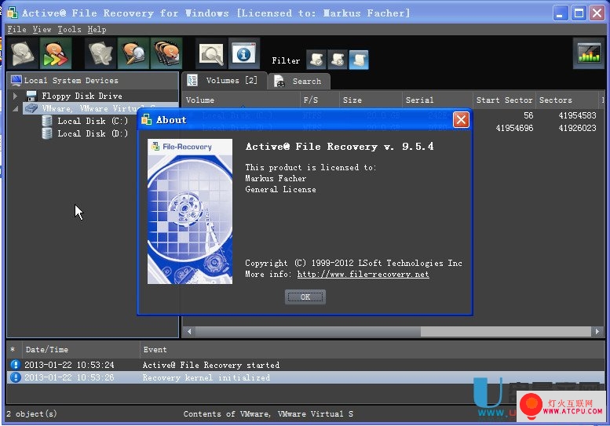
Task: Sort by the Size column header
Action: click(371, 100)
